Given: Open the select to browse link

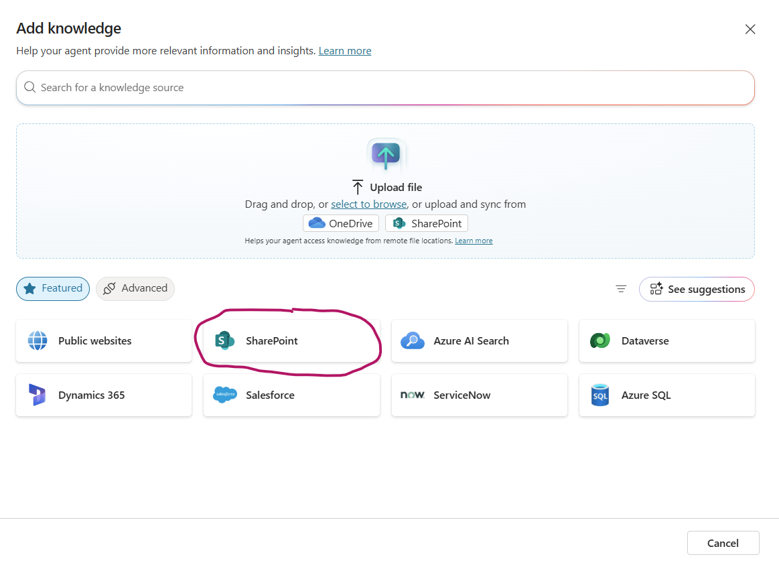Looking at the screenshot, I should (x=369, y=204).
